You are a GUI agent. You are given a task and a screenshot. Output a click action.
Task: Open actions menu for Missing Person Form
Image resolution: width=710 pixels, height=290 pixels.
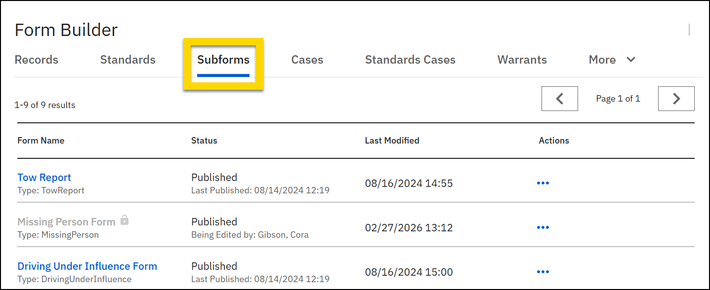(543, 227)
